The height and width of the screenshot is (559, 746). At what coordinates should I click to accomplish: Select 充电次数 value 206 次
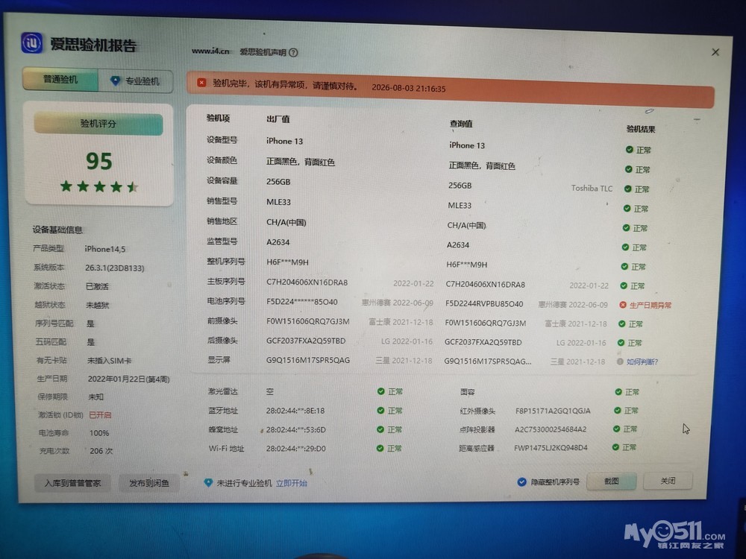(101, 451)
